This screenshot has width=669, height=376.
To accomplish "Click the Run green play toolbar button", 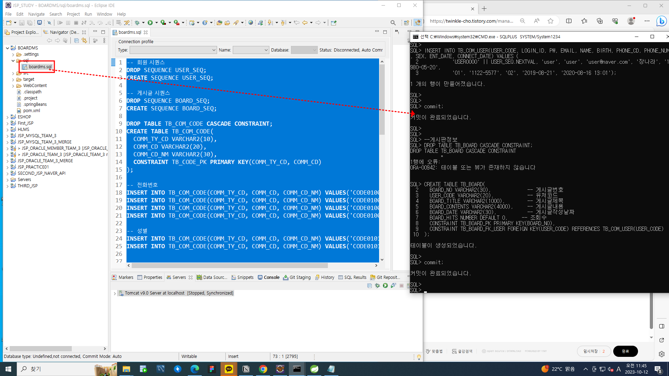I will [150, 23].
